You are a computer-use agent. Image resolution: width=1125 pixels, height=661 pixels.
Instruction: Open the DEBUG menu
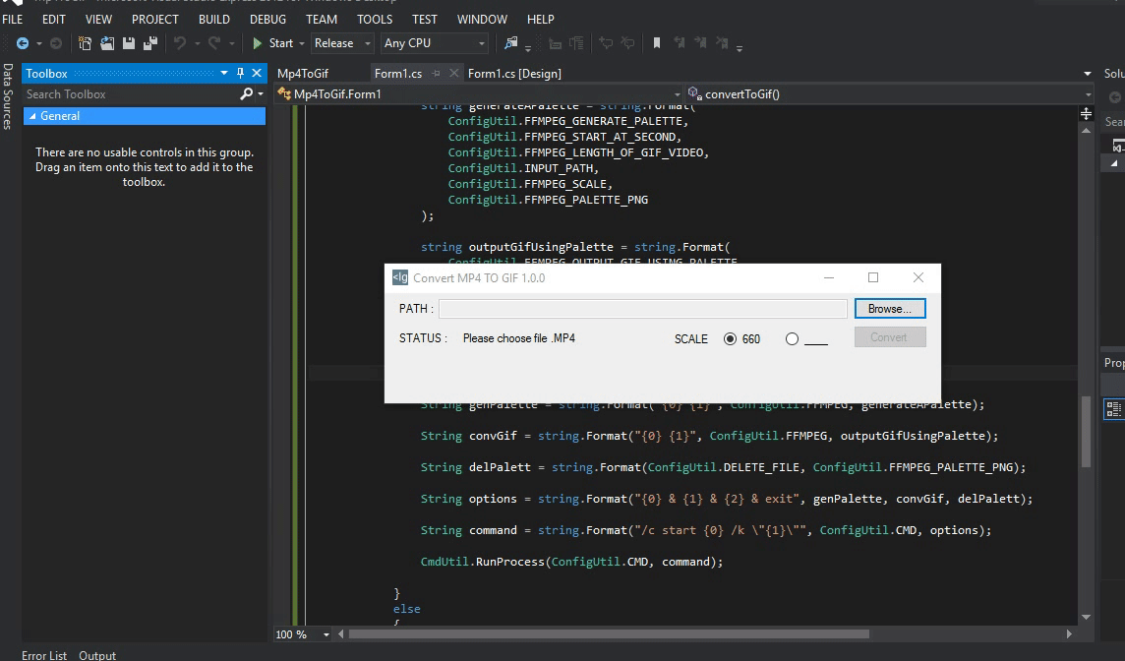pyautogui.click(x=267, y=20)
